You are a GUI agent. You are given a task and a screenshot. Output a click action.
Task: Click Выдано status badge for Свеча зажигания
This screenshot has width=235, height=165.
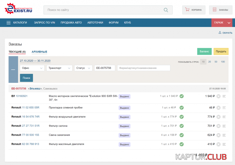(x=124, y=135)
